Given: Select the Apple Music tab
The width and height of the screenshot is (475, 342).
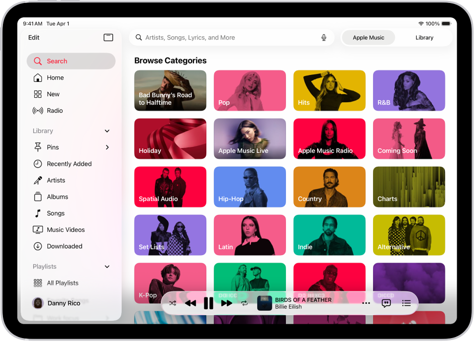Looking at the screenshot, I should [x=368, y=37].
